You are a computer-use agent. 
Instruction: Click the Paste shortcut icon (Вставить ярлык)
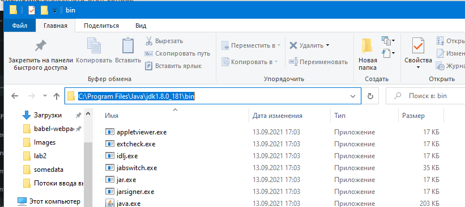pyautogui.click(x=148, y=66)
